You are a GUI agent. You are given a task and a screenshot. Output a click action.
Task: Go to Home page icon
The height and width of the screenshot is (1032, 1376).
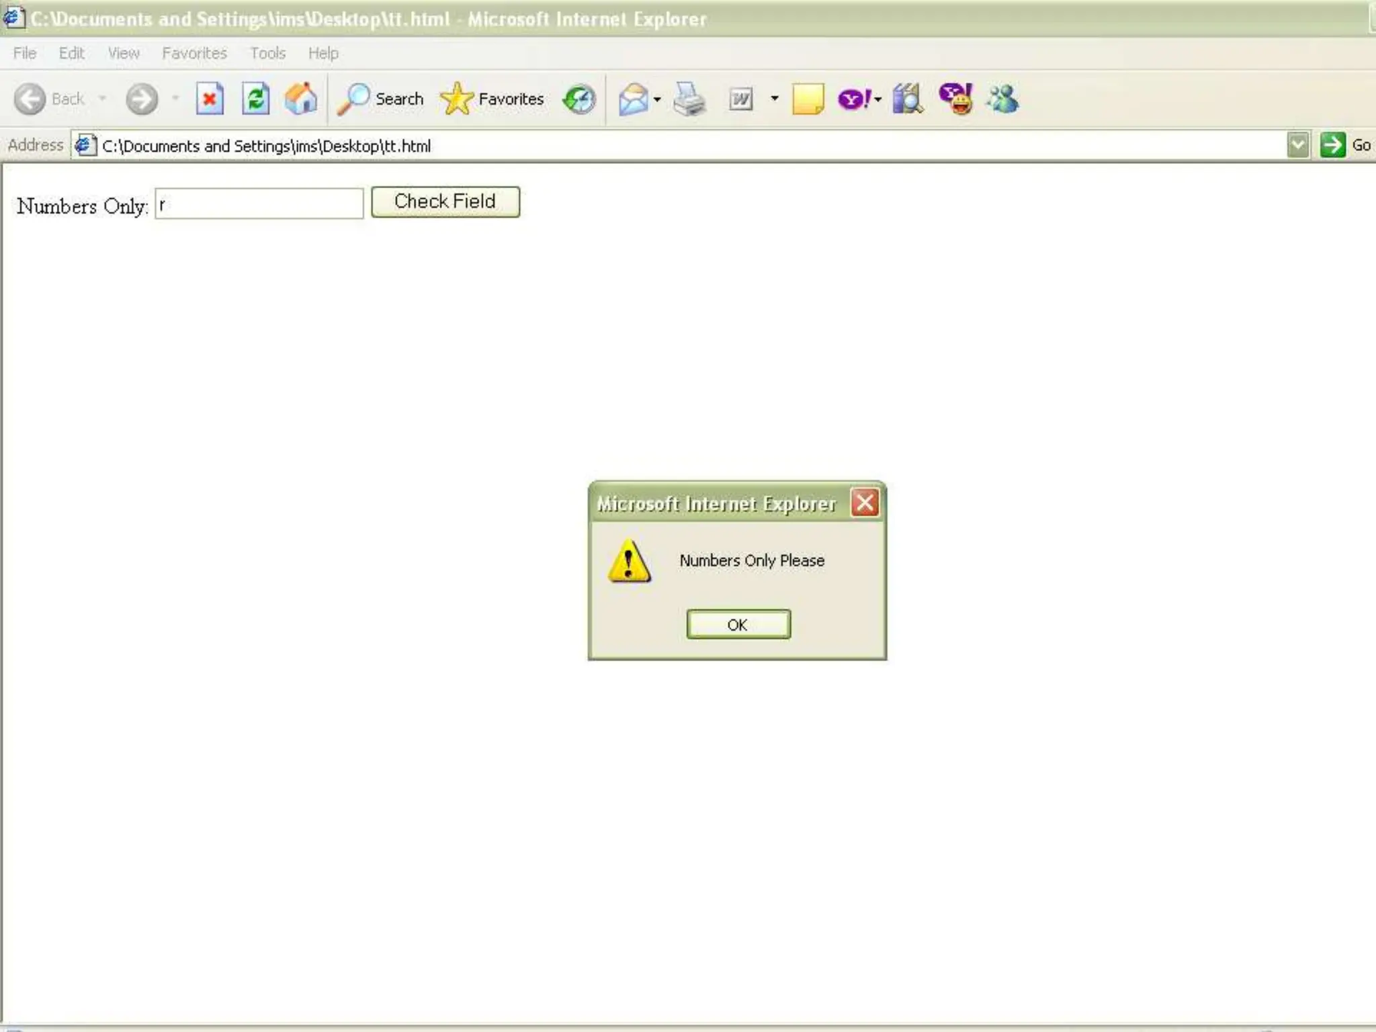300,99
